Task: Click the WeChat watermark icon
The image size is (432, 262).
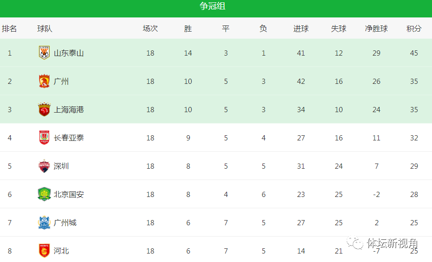Action: 355,243
